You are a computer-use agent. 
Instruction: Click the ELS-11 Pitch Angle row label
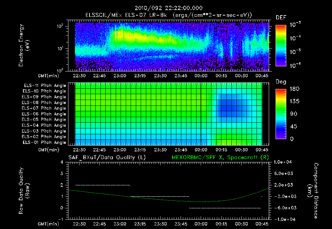45,86
